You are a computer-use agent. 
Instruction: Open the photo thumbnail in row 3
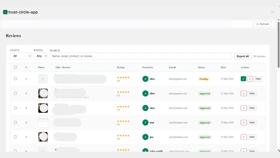(43, 108)
